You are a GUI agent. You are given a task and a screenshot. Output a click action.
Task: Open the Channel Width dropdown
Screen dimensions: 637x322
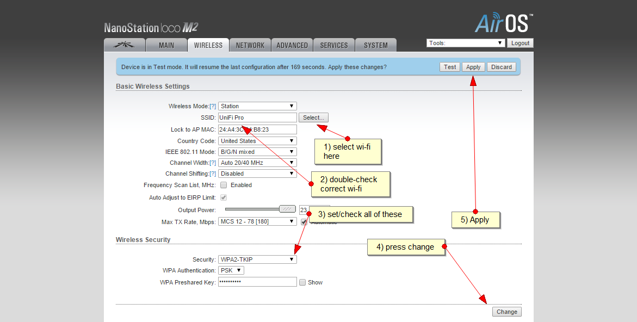(257, 163)
